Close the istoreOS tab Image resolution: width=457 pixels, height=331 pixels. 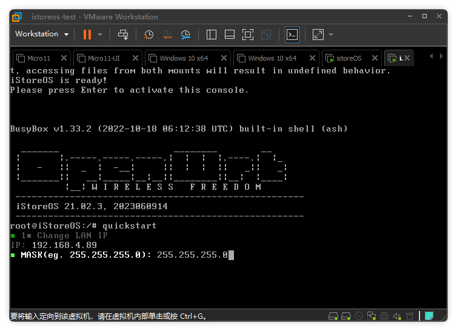(375, 58)
